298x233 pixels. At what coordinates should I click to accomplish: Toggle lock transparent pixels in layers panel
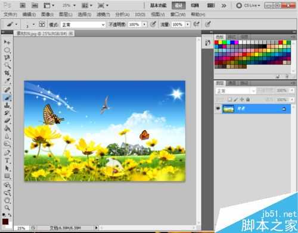click(230, 99)
